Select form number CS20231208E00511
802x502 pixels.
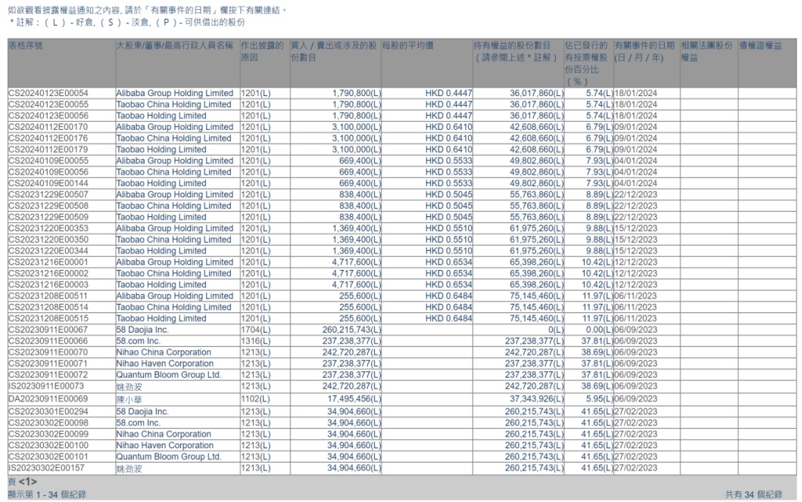(x=48, y=296)
